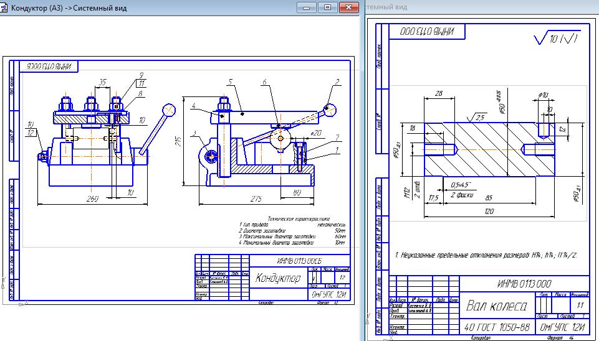Select ОмГУПС 12И in the Кондуктор title block
This screenshot has width=599, height=341.
(328, 294)
